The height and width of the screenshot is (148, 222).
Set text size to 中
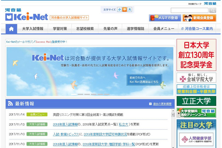coord(125,10)
